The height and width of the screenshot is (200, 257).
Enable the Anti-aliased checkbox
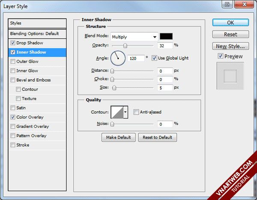[136, 112]
